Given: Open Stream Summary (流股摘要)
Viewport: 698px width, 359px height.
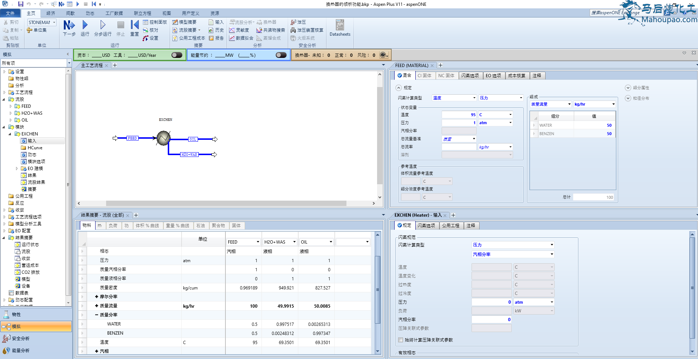Looking at the screenshot, I should click(x=186, y=30).
